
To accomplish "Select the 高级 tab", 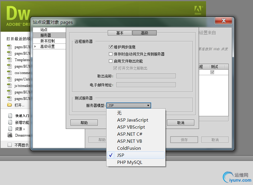I will (x=144, y=33).
